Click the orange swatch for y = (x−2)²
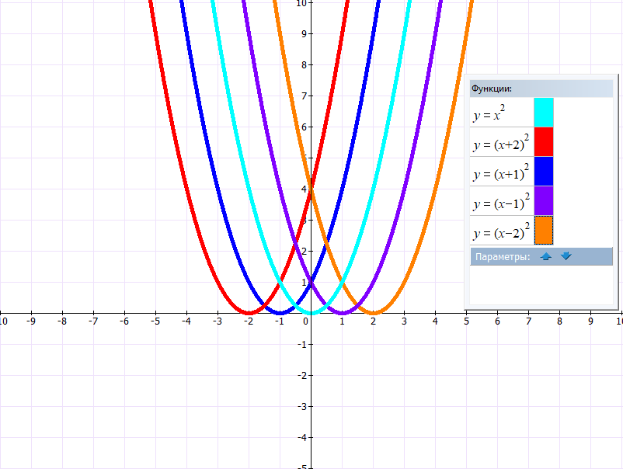 [x=543, y=230]
